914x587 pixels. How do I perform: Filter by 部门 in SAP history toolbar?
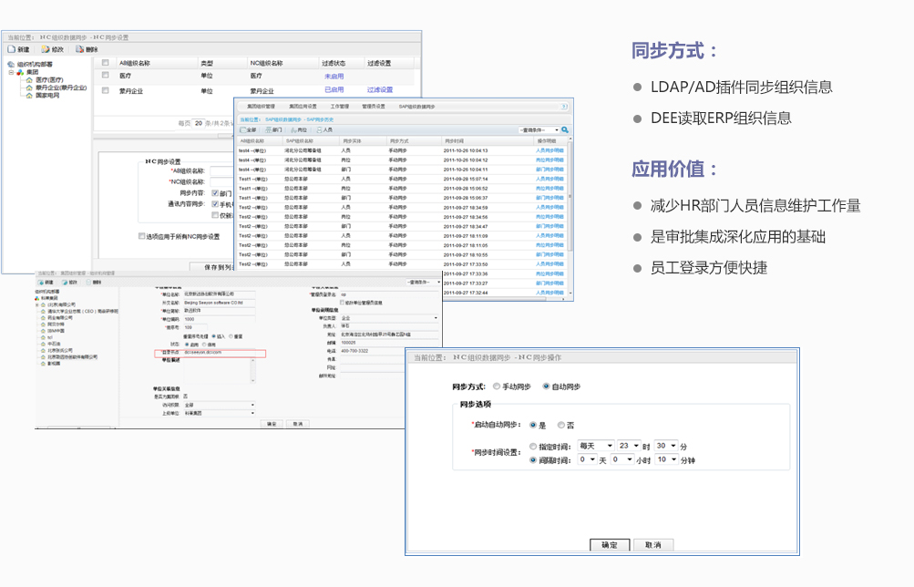coord(274,130)
